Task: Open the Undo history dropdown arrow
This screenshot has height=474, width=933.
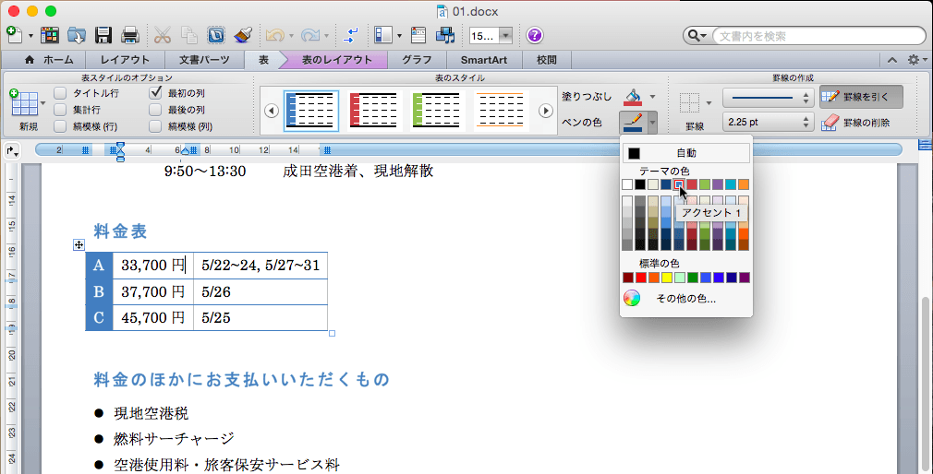Action: pyautogui.click(x=291, y=36)
